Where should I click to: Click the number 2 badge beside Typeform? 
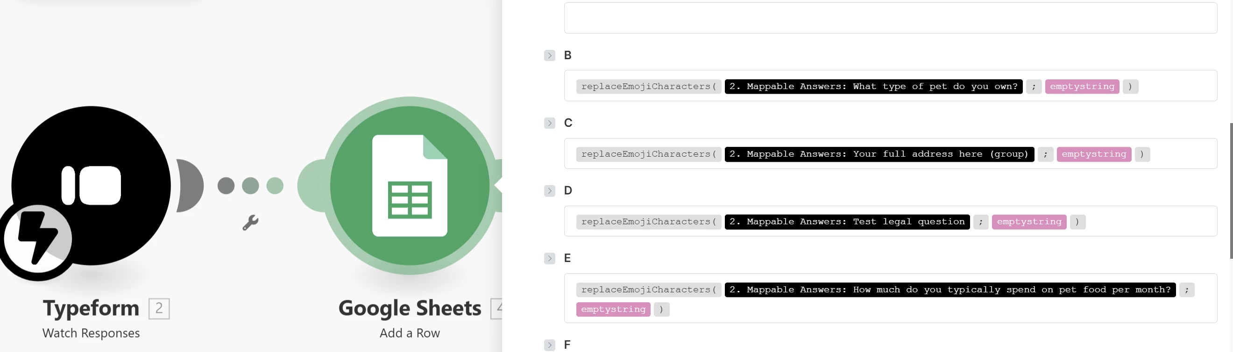click(x=159, y=309)
